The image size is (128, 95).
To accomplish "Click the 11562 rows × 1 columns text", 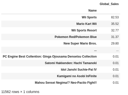I will [x=20, y=92].
